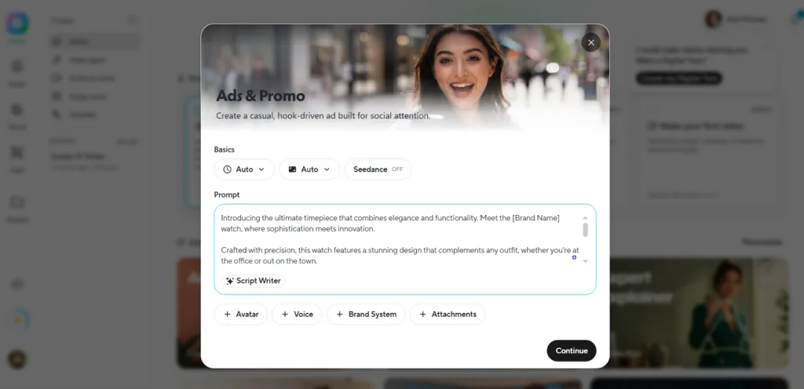Add a Brand System

pos(366,314)
